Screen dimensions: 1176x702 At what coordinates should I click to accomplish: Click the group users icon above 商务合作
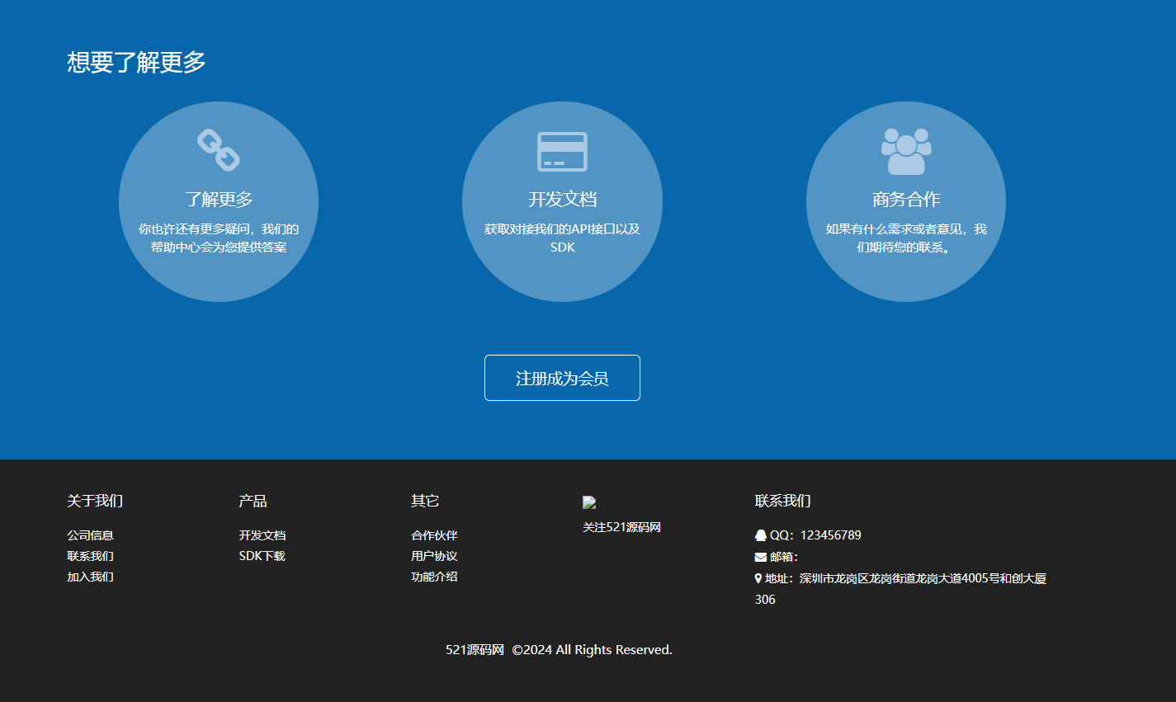(x=905, y=151)
